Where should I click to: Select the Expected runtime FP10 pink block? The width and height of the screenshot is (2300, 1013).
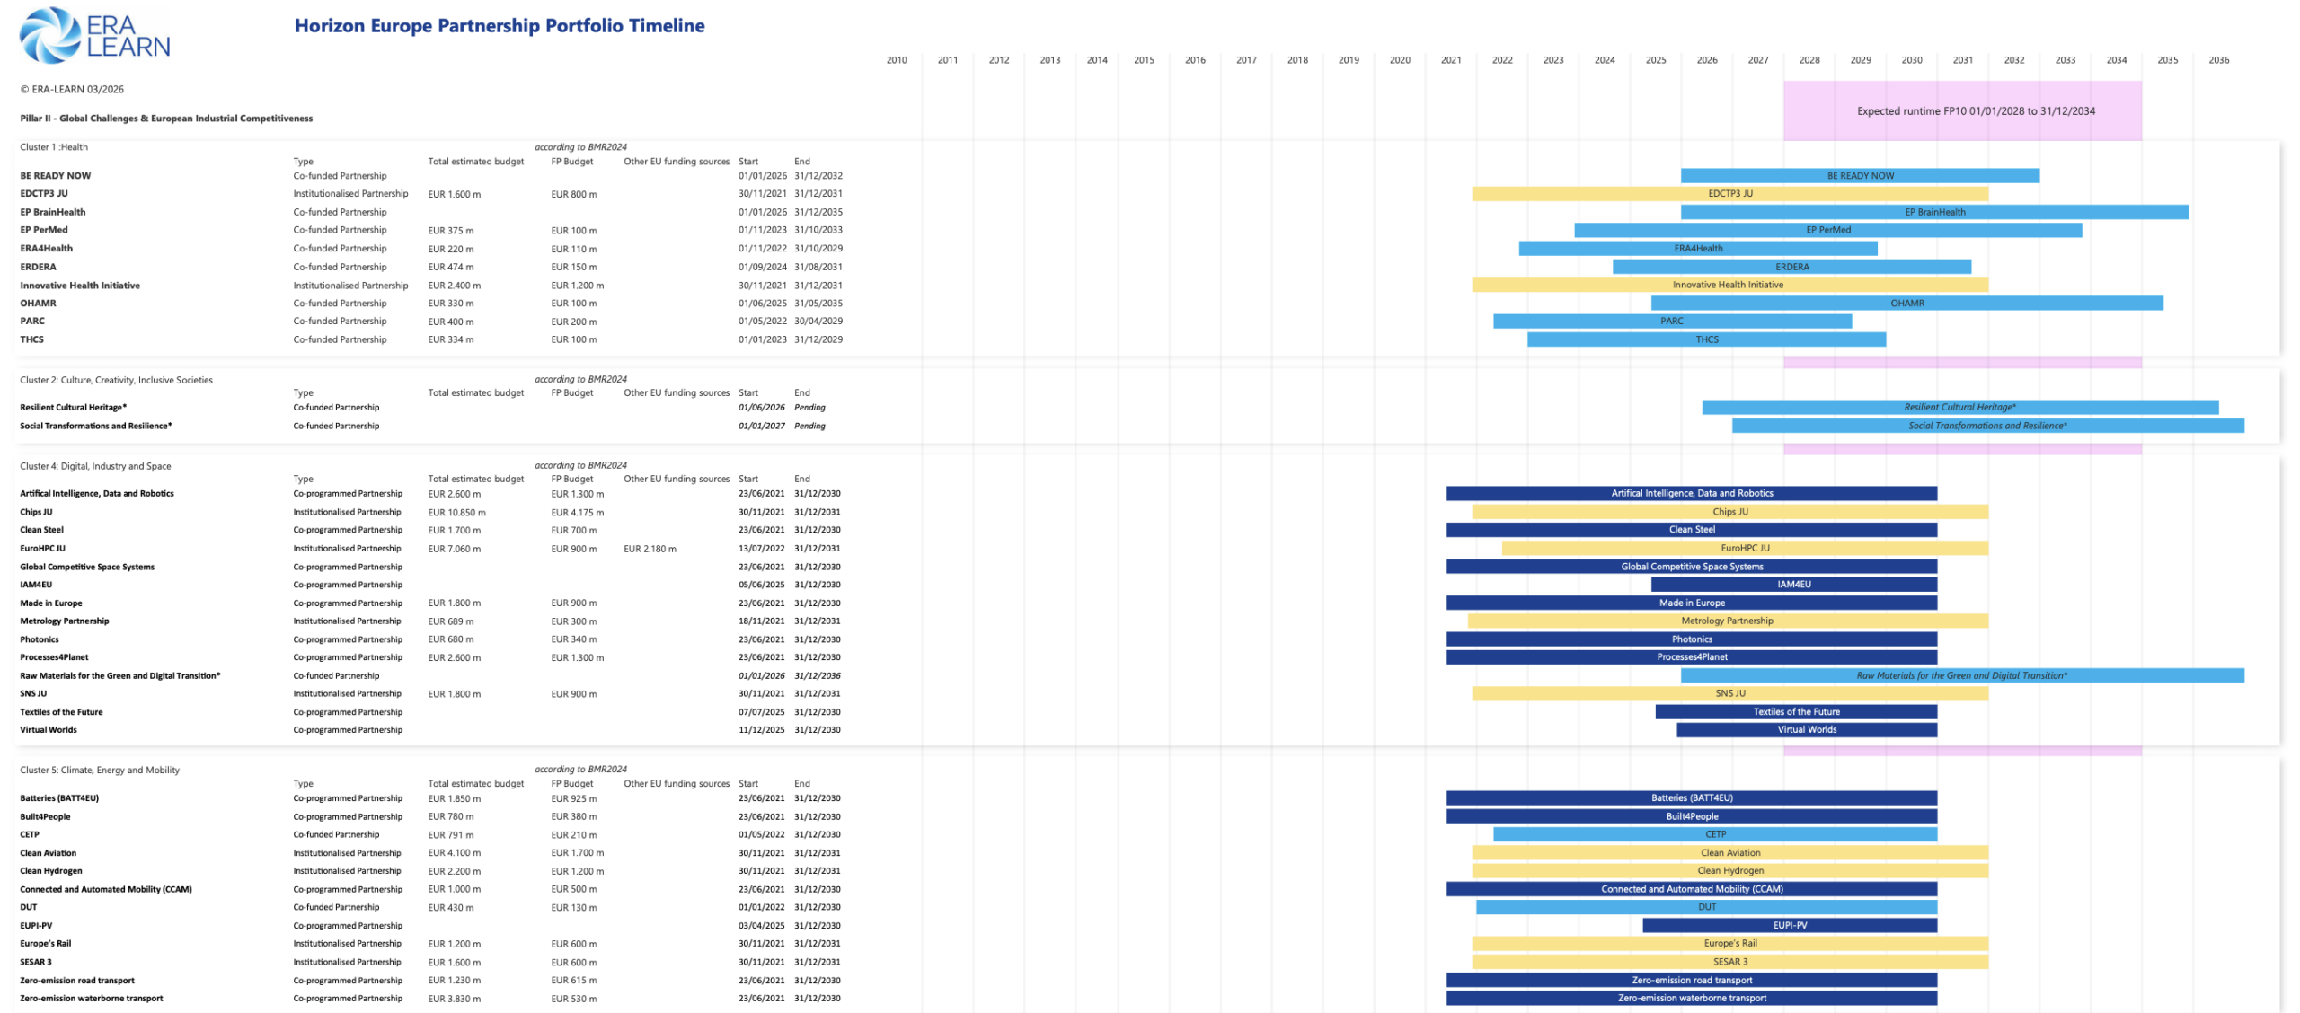(x=1961, y=111)
